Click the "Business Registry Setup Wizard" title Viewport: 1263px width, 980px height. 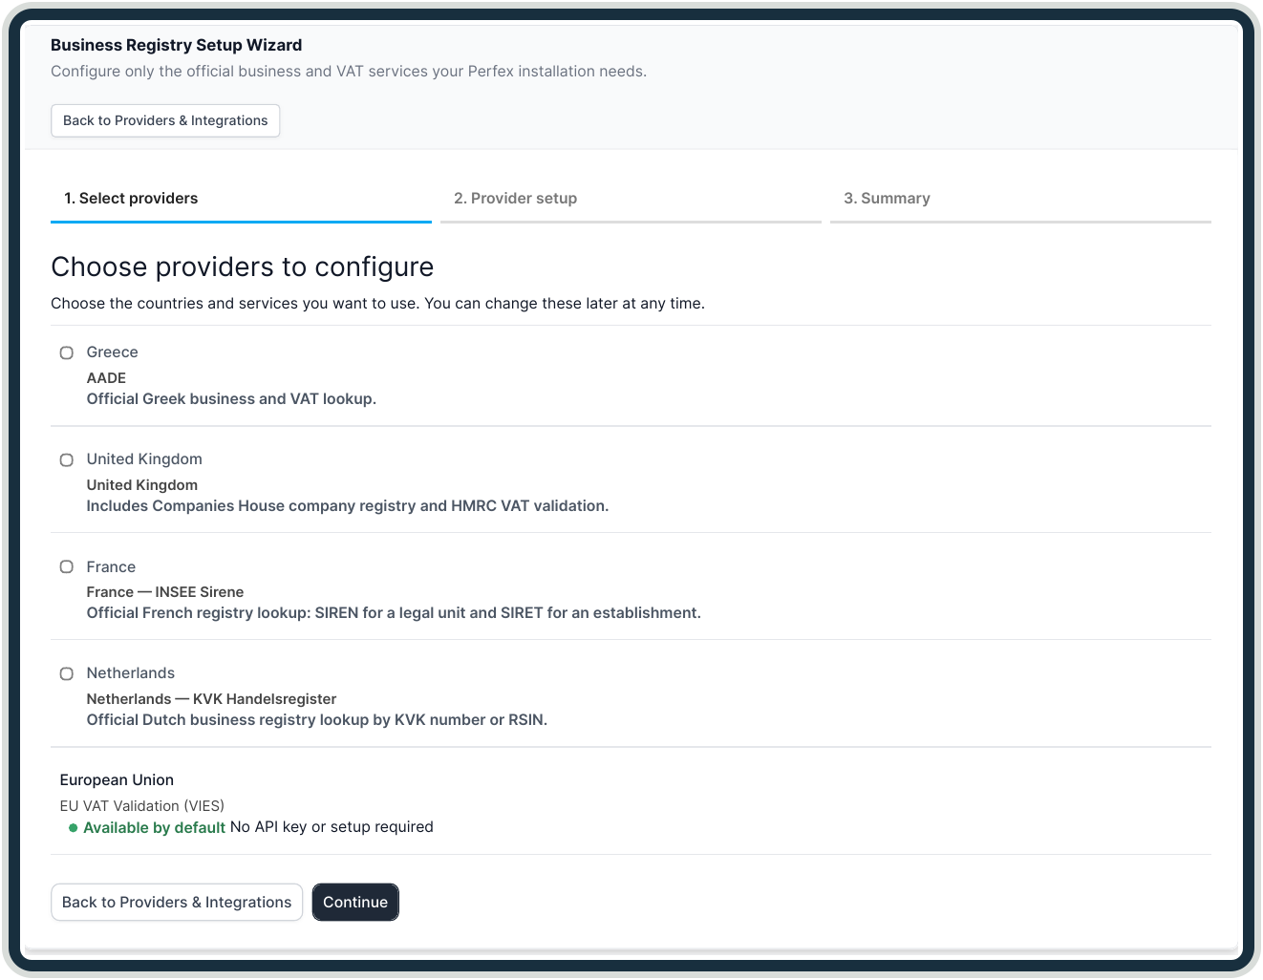click(x=177, y=45)
